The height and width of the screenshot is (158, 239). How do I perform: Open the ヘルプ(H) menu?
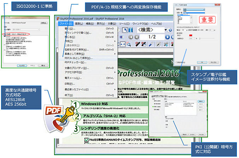point(156,24)
